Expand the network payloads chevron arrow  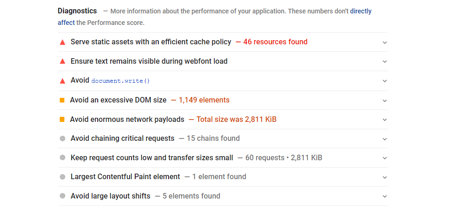coord(384,120)
